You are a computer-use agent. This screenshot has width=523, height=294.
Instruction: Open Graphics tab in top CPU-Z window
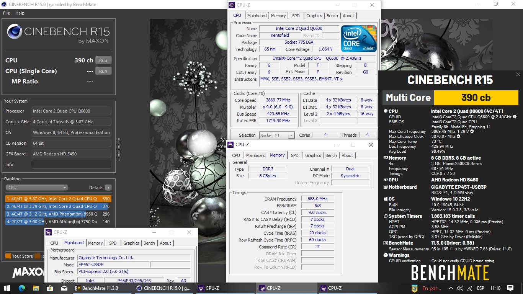314,16
